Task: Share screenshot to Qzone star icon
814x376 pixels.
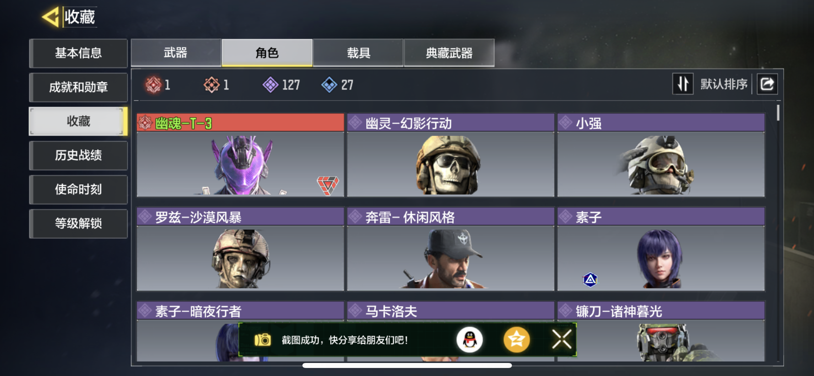Action: [516, 340]
